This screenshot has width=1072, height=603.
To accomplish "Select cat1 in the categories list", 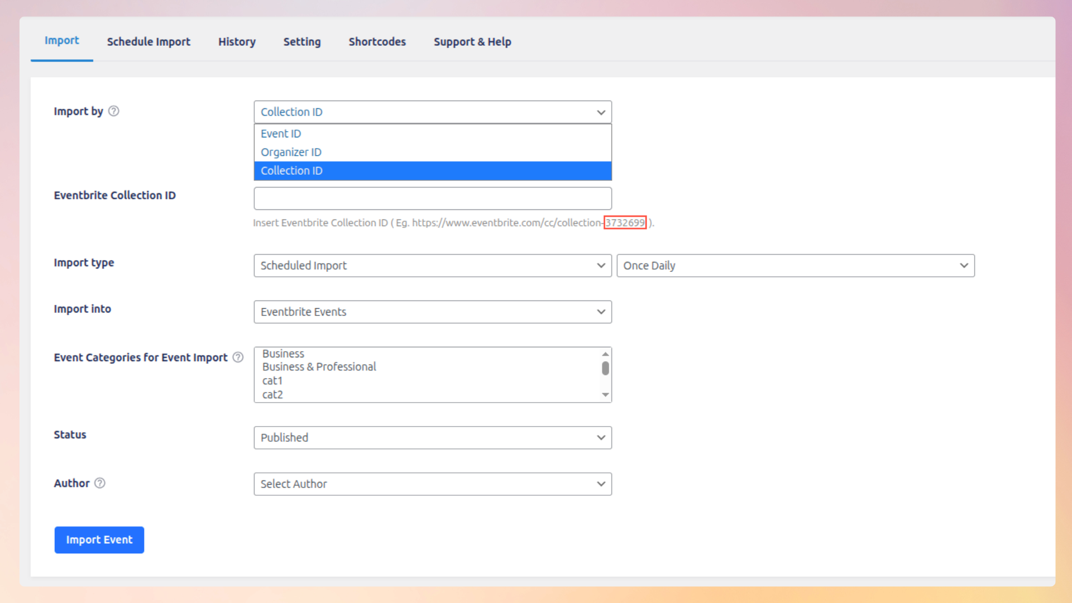I will tap(272, 380).
